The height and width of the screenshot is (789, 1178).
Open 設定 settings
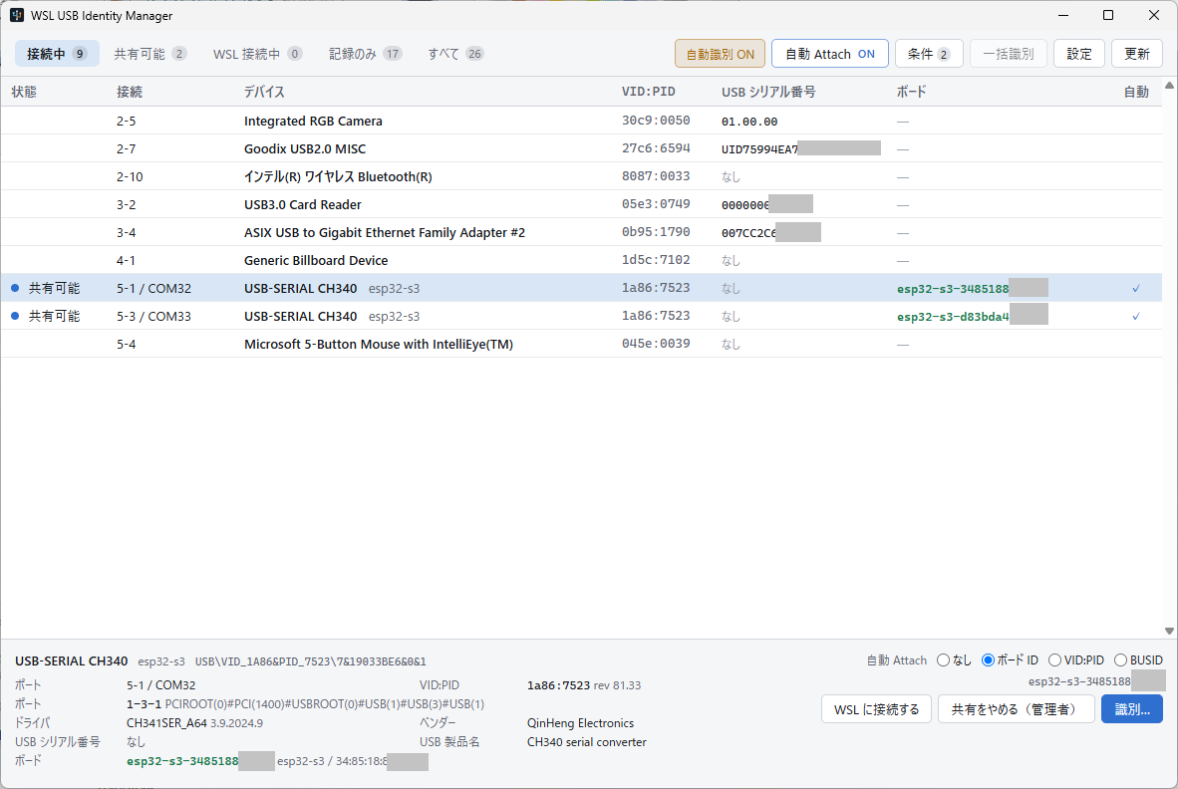(x=1078, y=54)
